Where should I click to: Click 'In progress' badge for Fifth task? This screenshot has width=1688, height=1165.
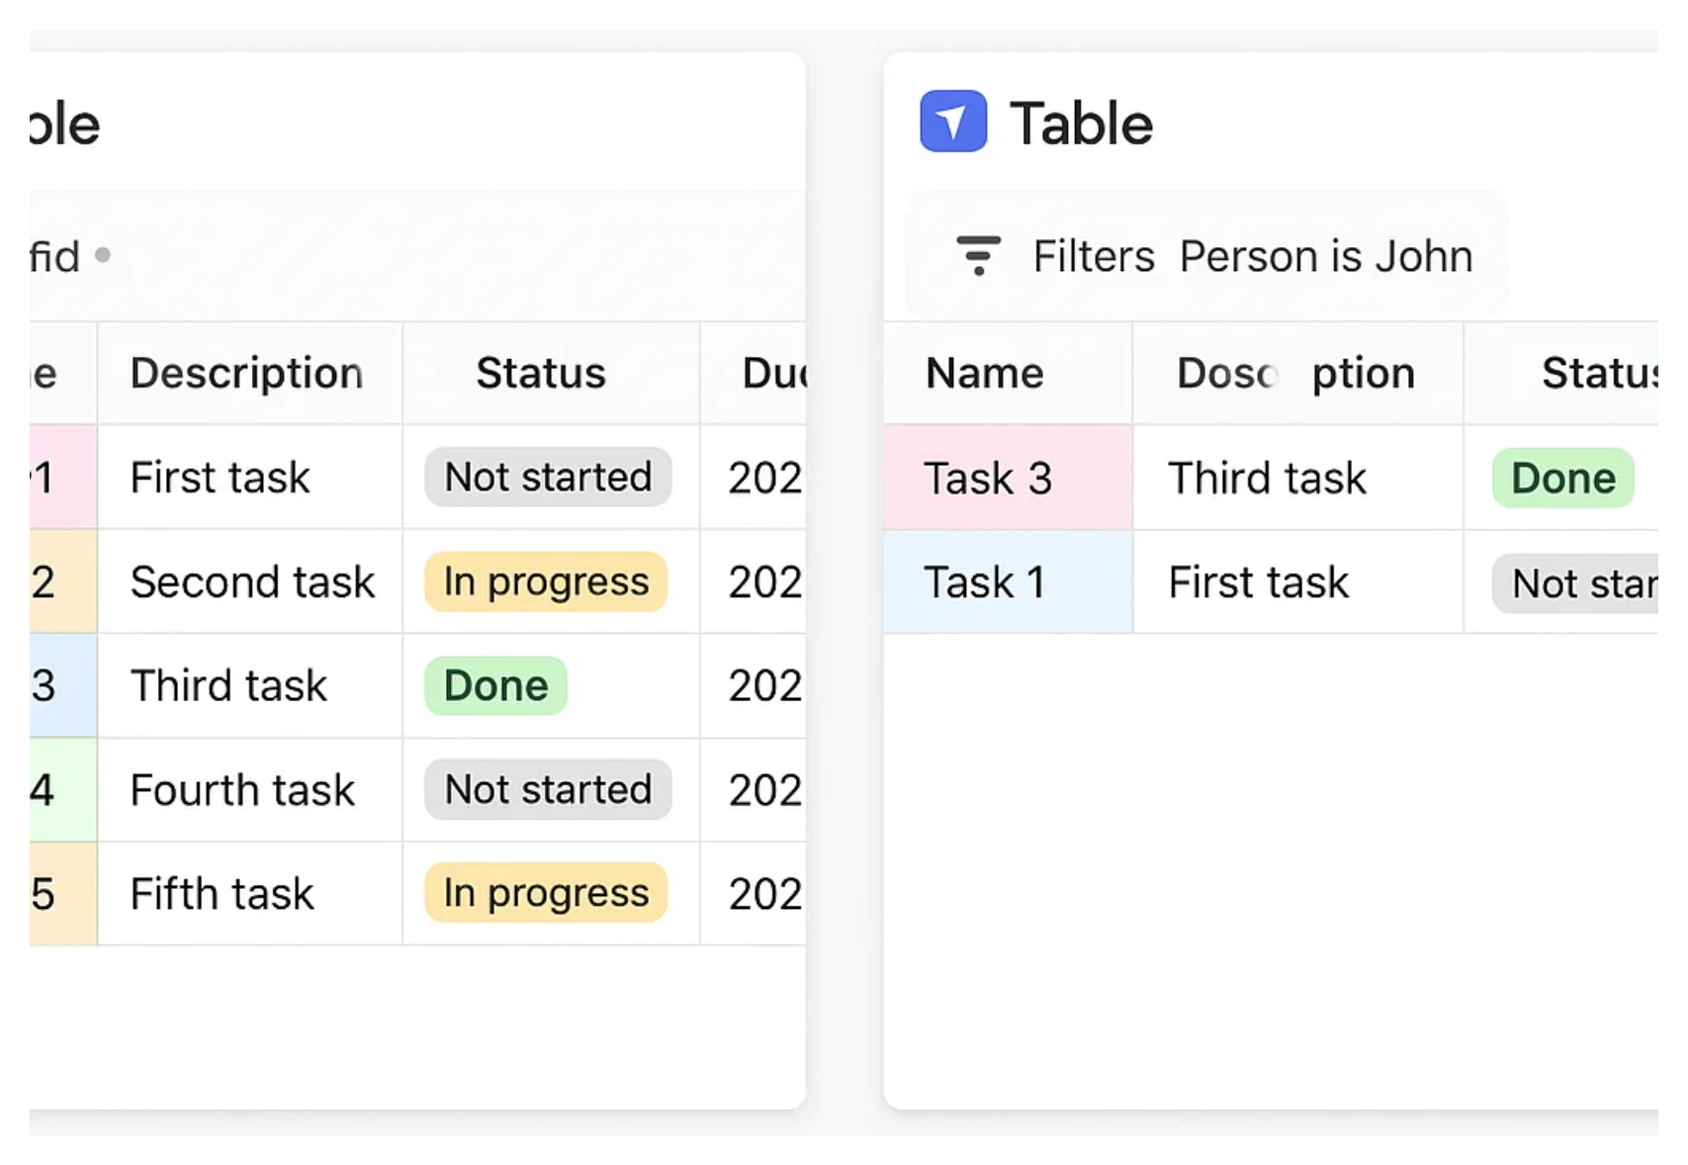(546, 893)
